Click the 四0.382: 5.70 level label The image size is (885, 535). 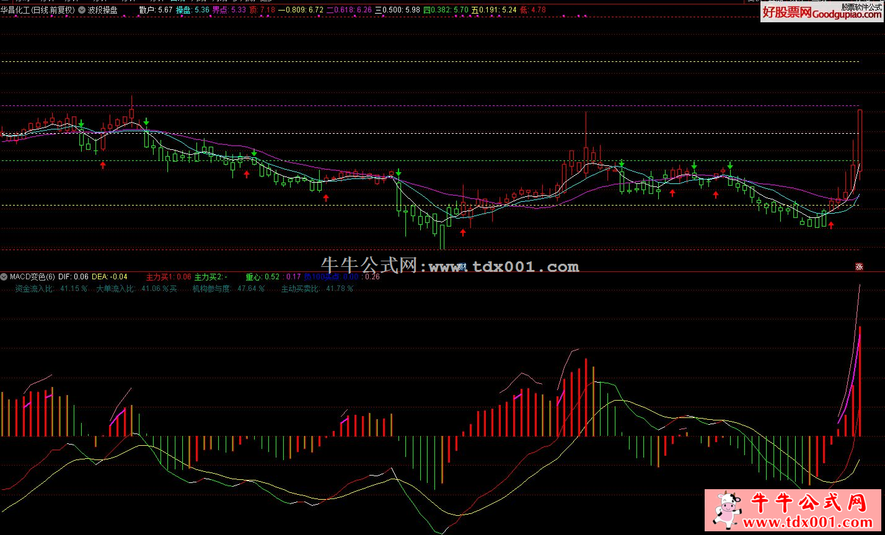tap(446, 10)
